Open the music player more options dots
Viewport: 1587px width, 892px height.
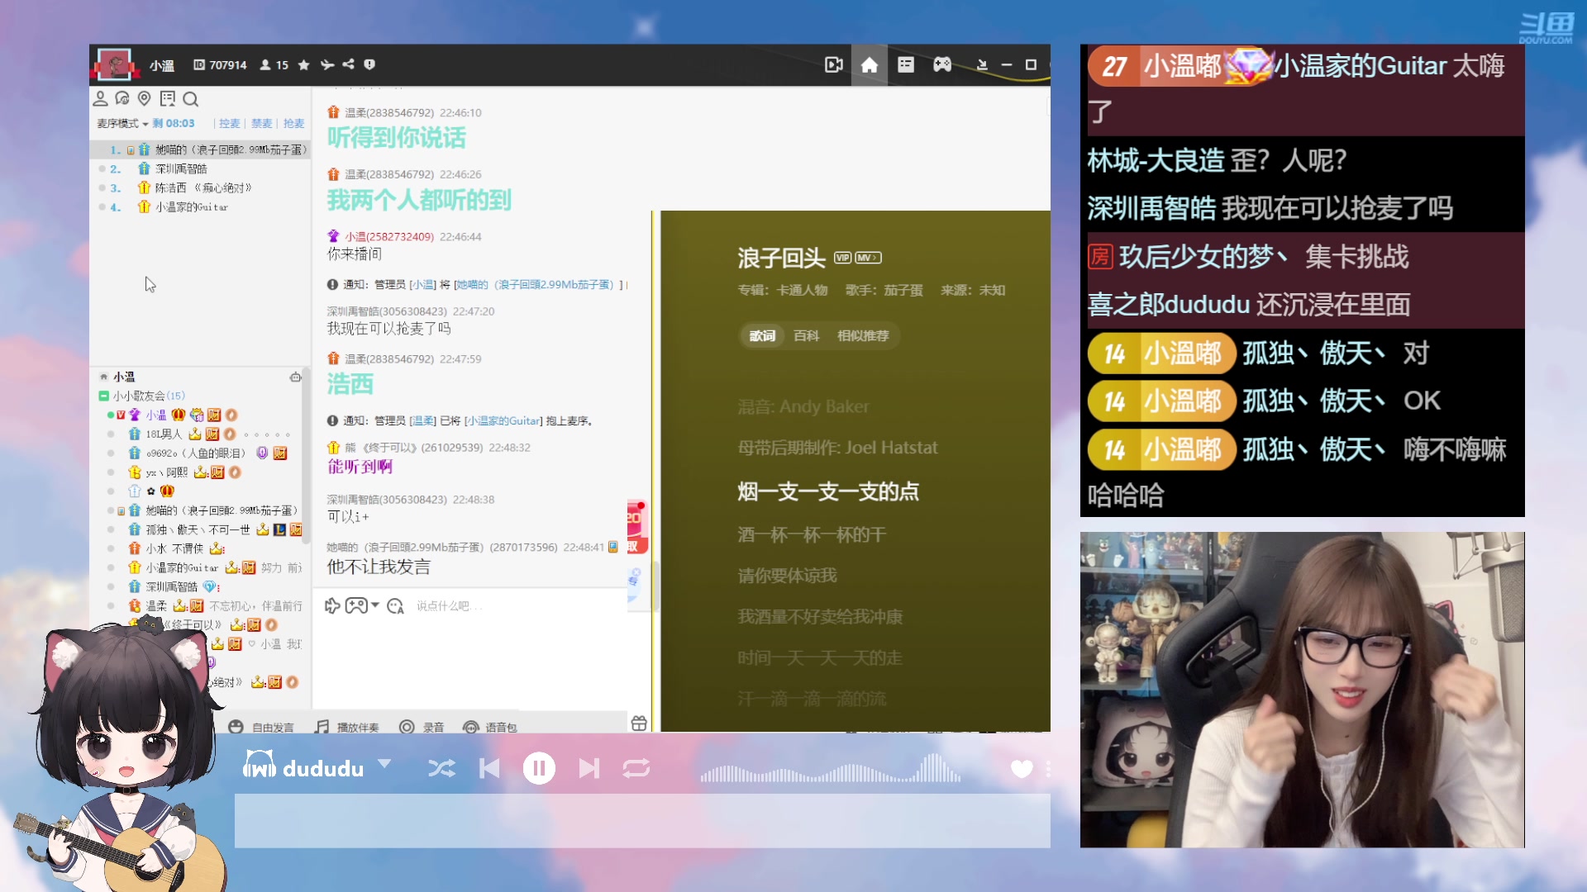coord(1048,769)
